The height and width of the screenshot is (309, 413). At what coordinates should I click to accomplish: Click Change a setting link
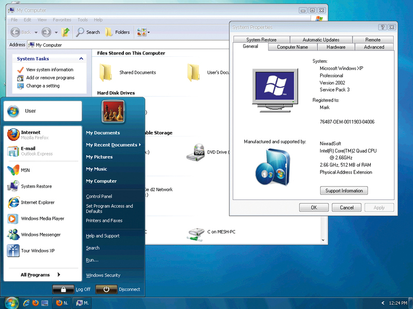point(43,86)
